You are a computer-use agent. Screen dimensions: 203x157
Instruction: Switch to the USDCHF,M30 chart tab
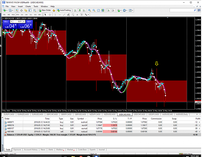pos(140,115)
